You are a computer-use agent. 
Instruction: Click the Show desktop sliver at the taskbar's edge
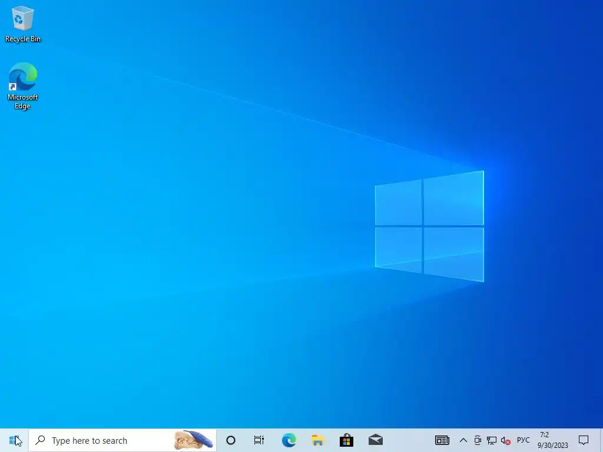(x=601, y=440)
